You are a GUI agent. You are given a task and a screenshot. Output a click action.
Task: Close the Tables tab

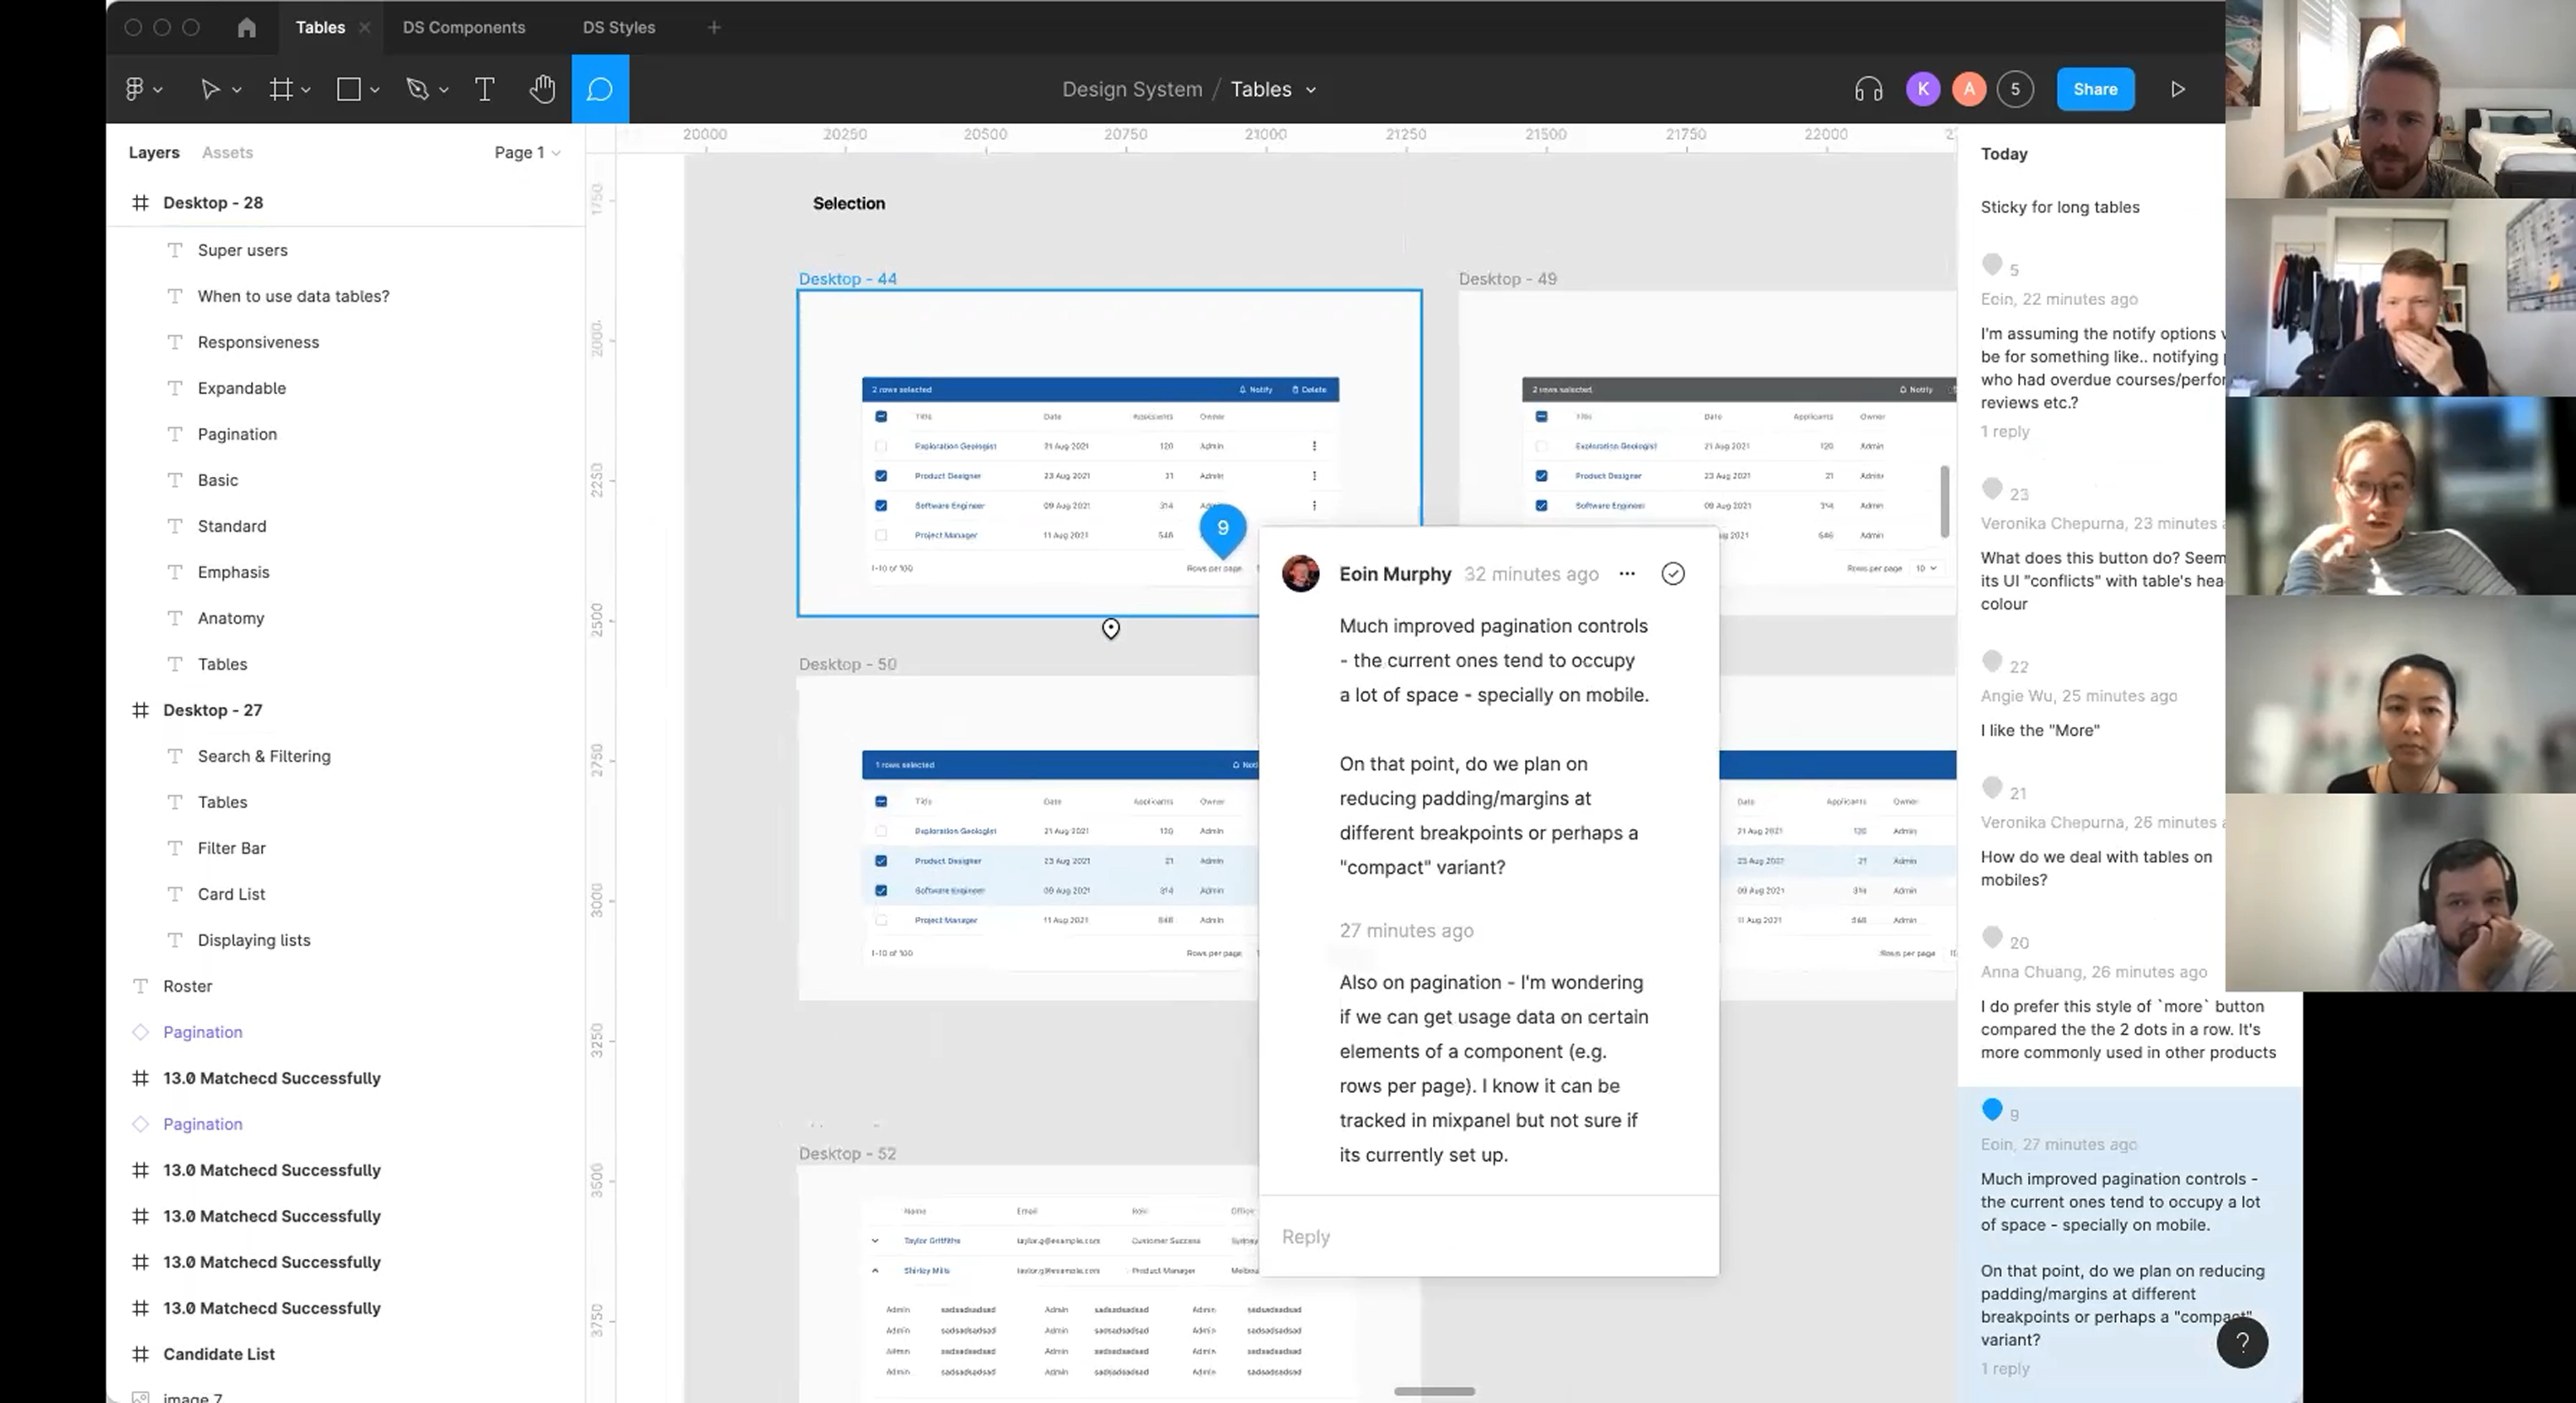pyautogui.click(x=365, y=27)
